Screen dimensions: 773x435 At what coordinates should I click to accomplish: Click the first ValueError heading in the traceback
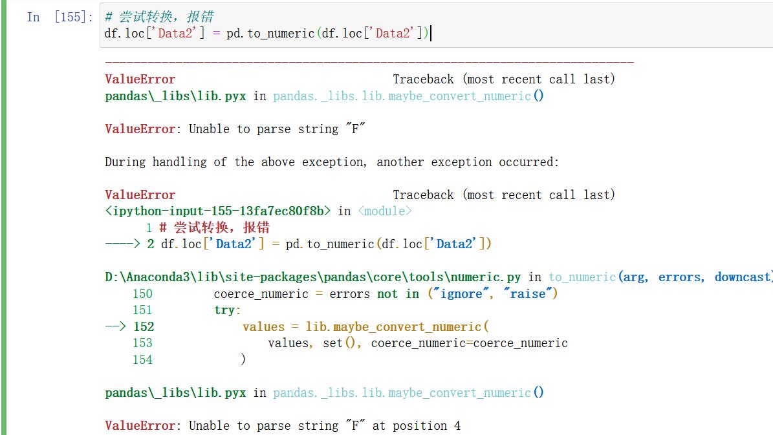[139, 79]
